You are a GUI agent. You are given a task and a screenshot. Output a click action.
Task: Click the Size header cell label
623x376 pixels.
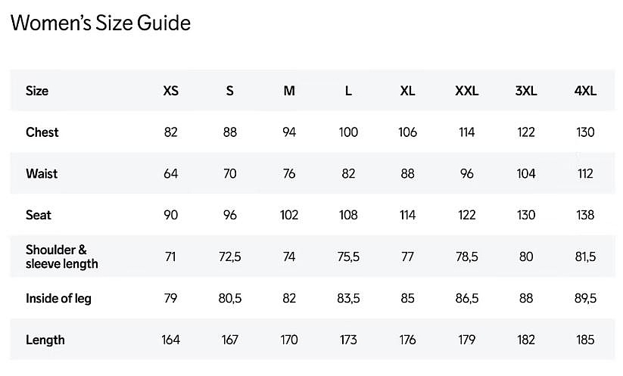[x=37, y=91]
